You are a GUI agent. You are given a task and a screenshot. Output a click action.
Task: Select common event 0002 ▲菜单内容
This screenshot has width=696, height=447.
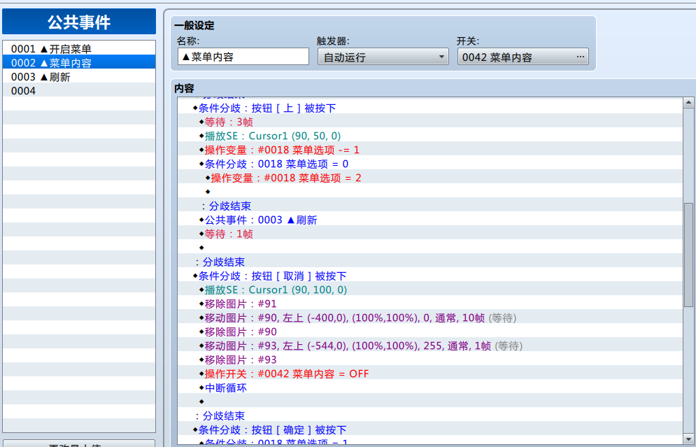79,62
